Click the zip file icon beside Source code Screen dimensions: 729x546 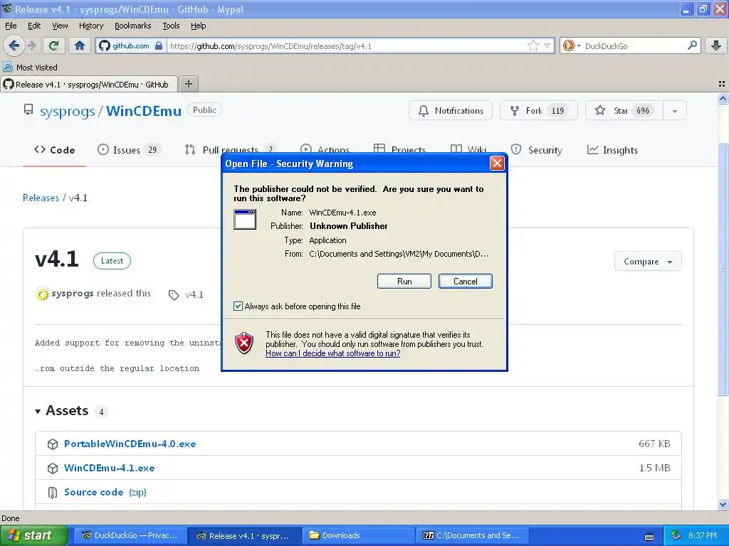[53, 492]
